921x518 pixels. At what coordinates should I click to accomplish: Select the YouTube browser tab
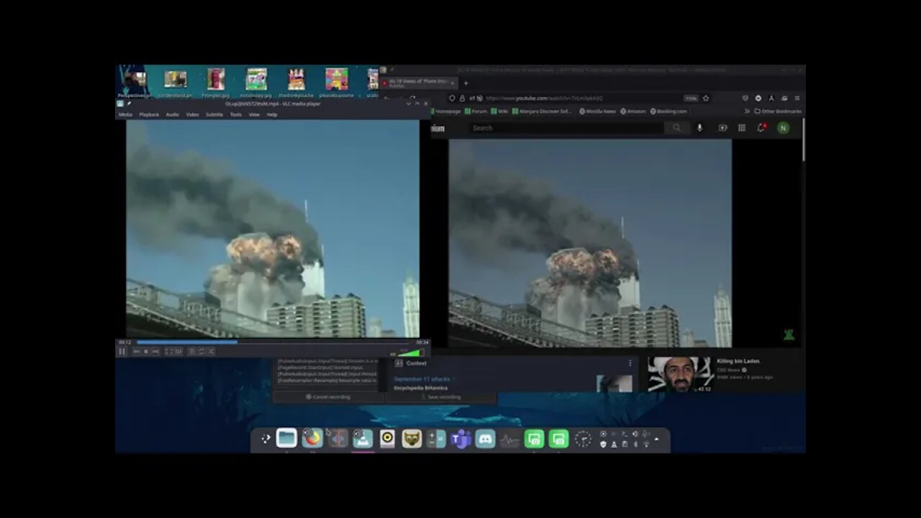[419, 83]
